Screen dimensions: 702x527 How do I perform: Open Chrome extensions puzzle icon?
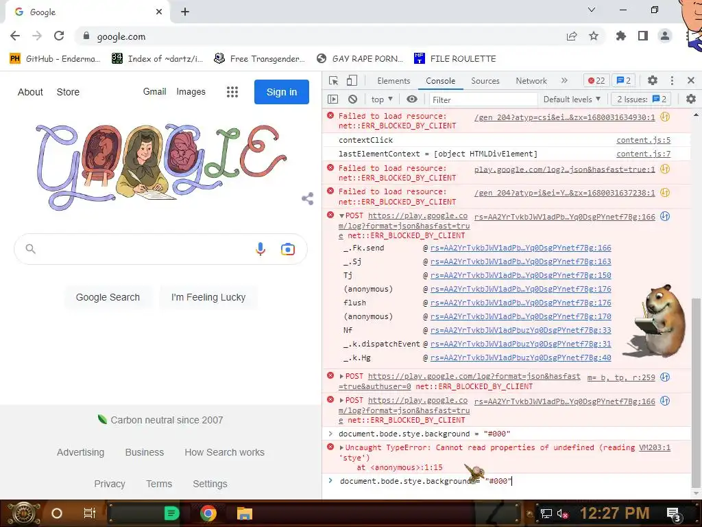tap(621, 36)
